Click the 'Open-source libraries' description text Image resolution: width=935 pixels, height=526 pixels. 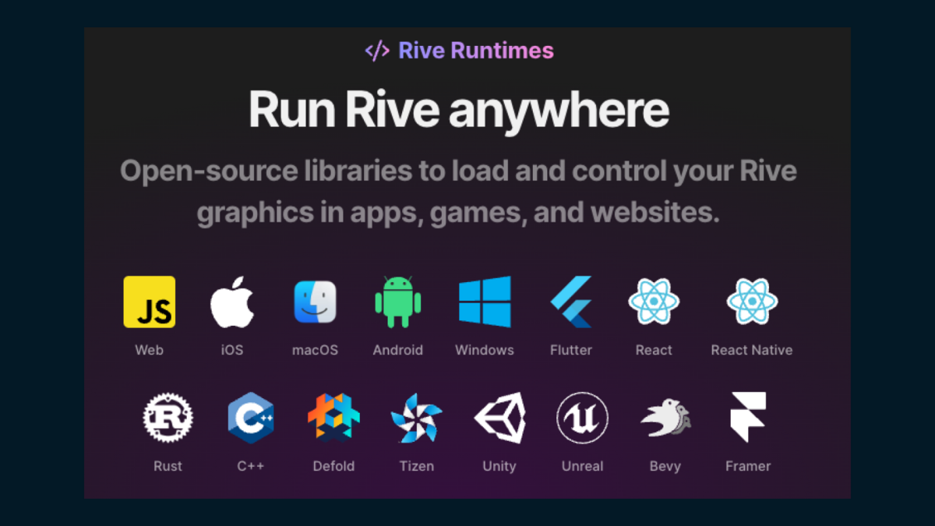(x=459, y=192)
